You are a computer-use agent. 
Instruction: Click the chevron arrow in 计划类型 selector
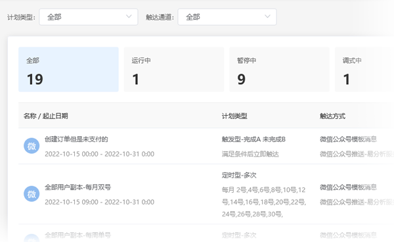(x=129, y=16)
